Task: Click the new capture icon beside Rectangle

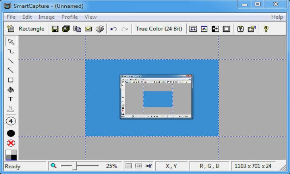Action: [x=10, y=29]
